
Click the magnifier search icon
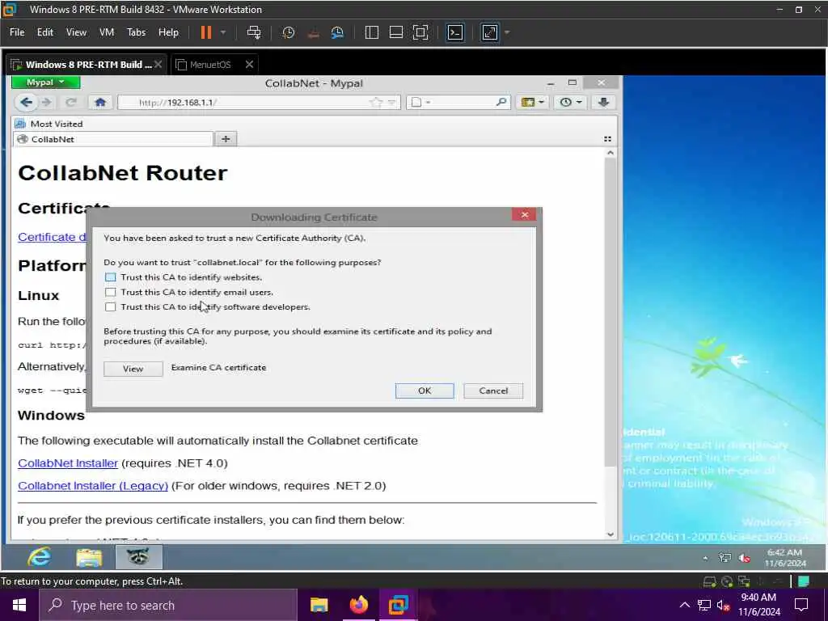click(x=501, y=102)
